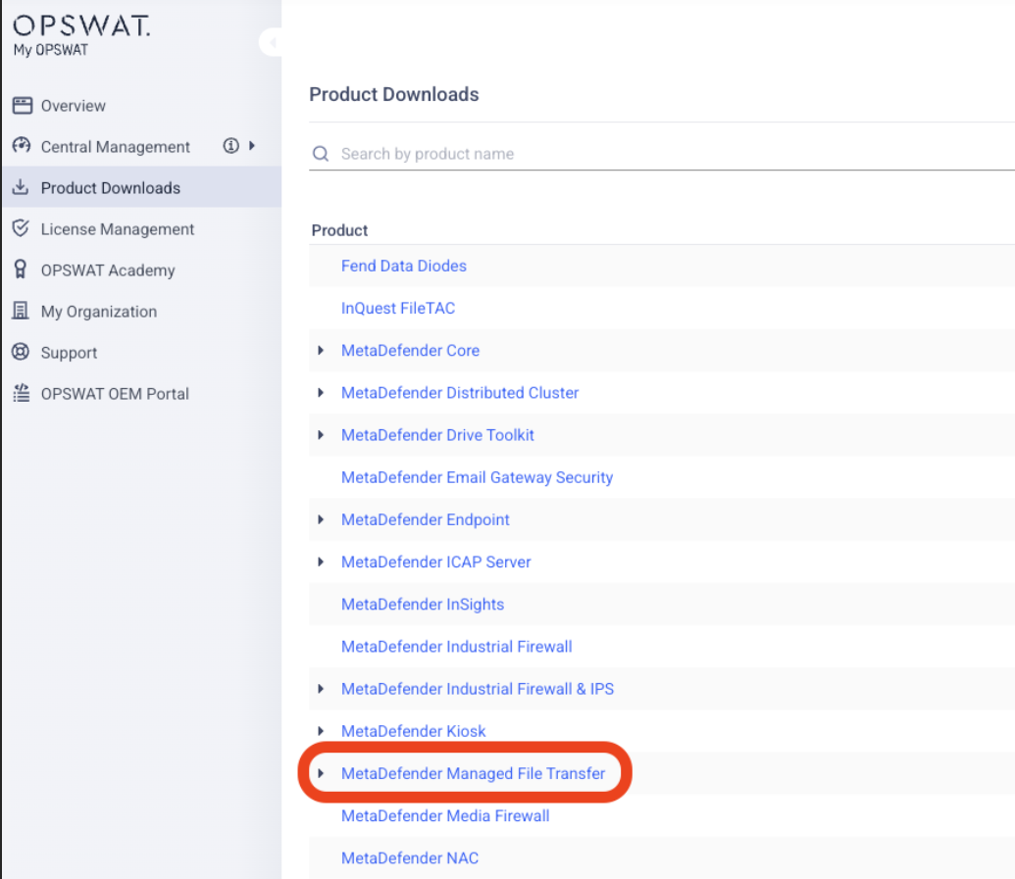This screenshot has width=1015, height=879.
Task: Click the Overview sidebar icon
Action: tap(22, 106)
